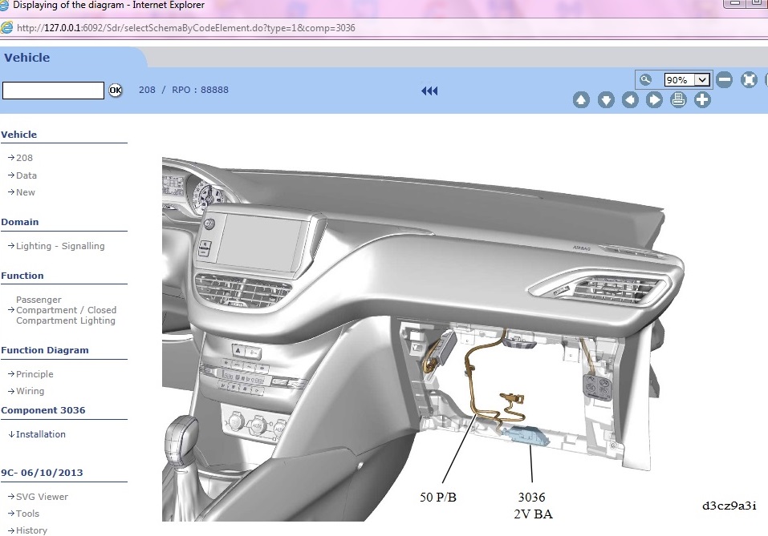Image resolution: width=768 pixels, height=536 pixels.
Task: Click the OK search button
Action: (115, 90)
